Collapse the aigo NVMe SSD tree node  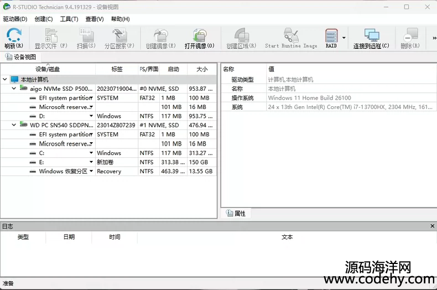14,89
